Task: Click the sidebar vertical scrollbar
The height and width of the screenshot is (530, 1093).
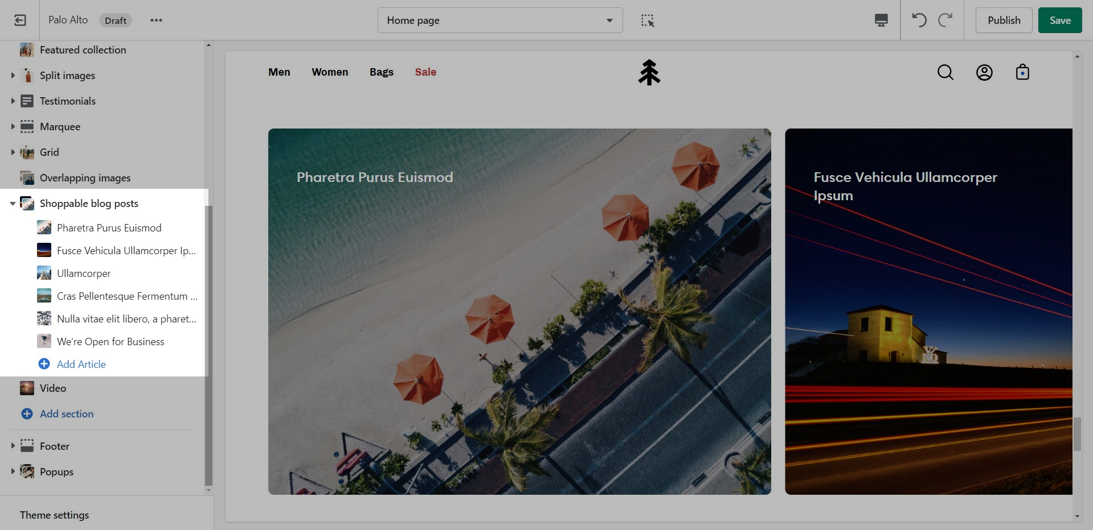Action: pyautogui.click(x=208, y=341)
